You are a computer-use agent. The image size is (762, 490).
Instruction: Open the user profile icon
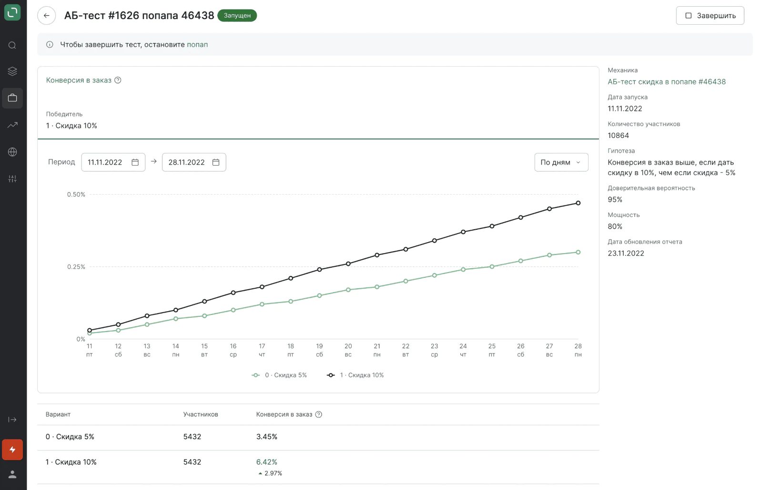(12, 474)
